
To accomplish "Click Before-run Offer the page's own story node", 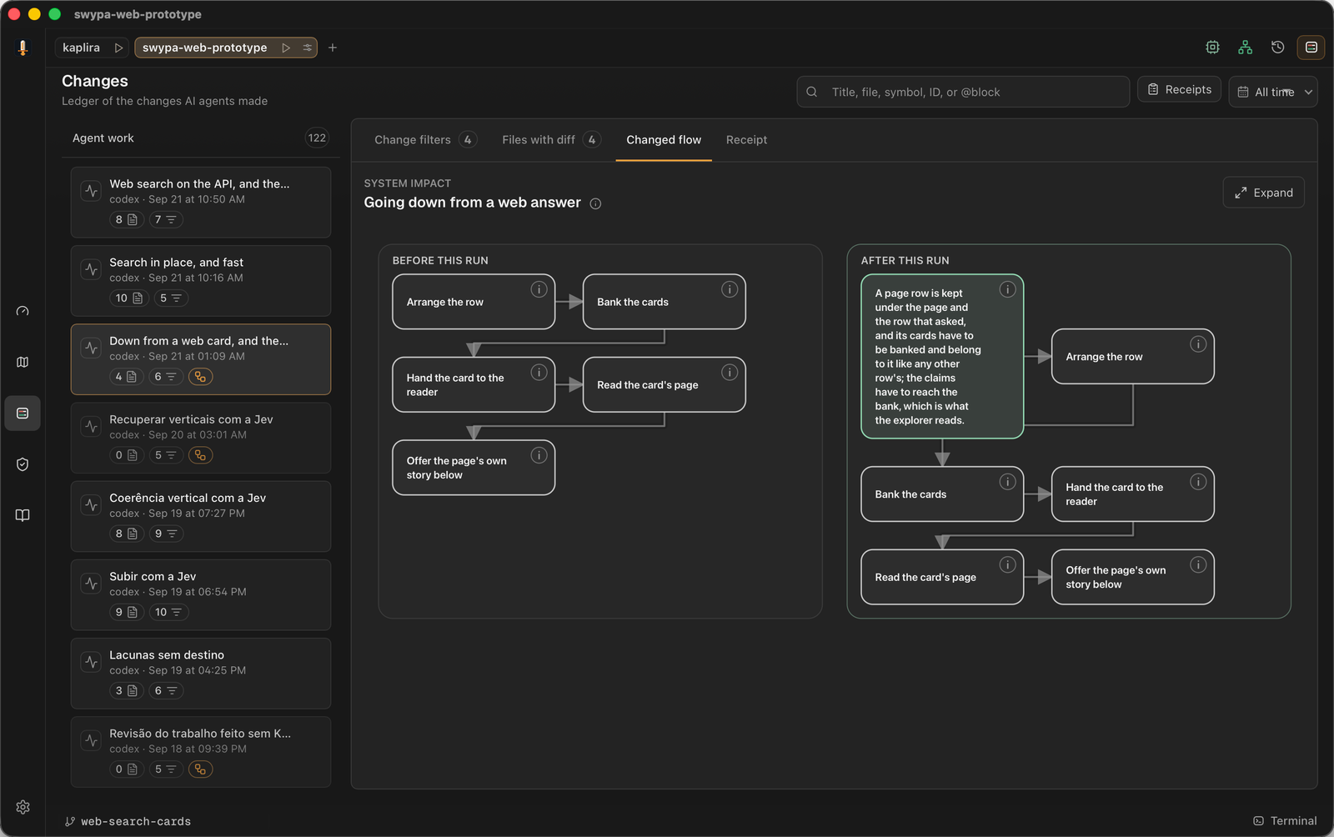I will click(474, 468).
